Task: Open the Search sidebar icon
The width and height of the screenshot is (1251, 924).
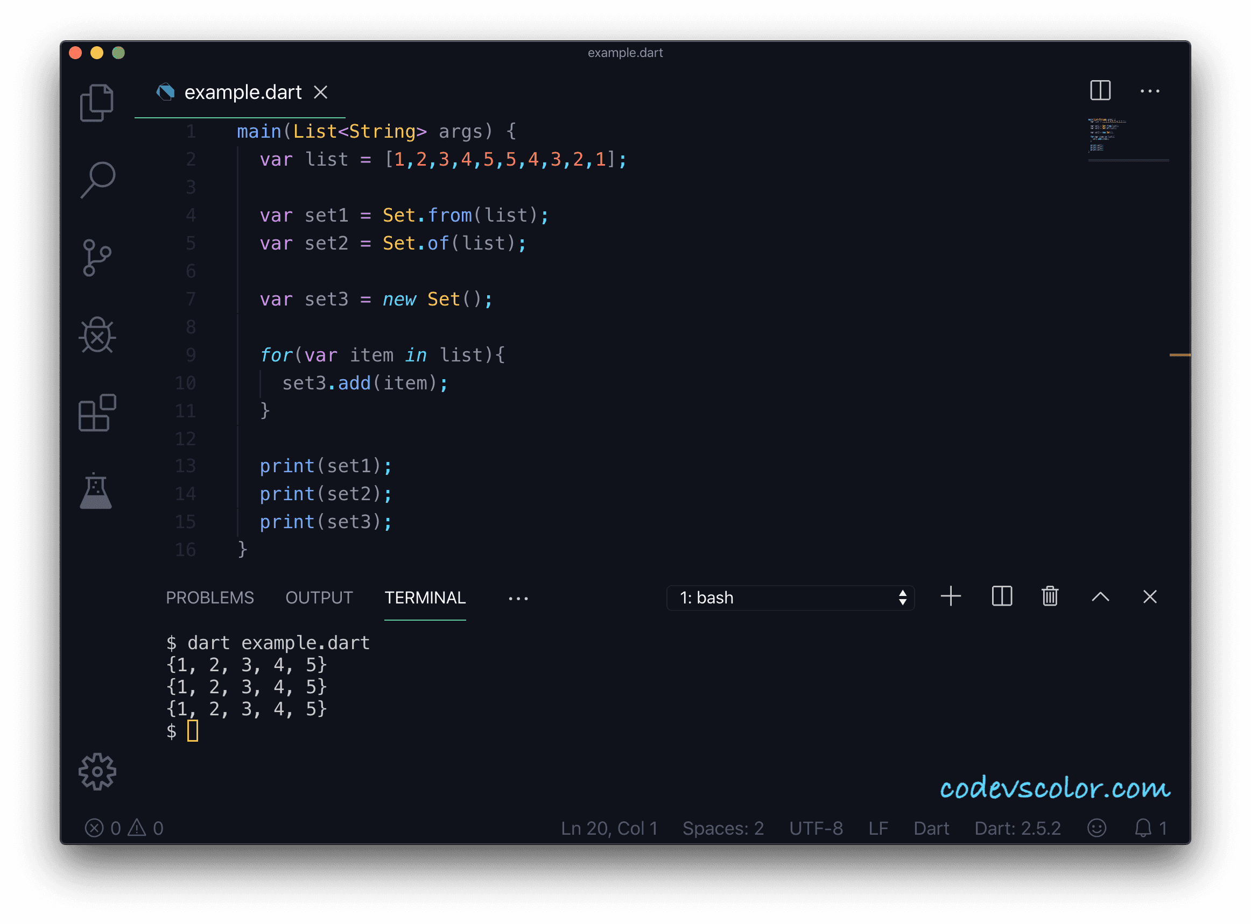Action: pyautogui.click(x=98, y=180)
